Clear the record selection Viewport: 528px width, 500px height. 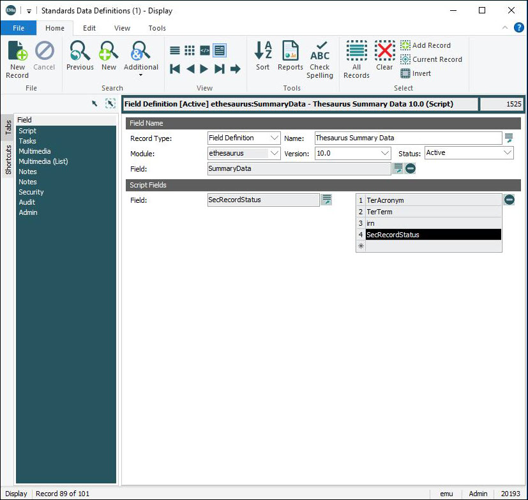click(384, 56)
